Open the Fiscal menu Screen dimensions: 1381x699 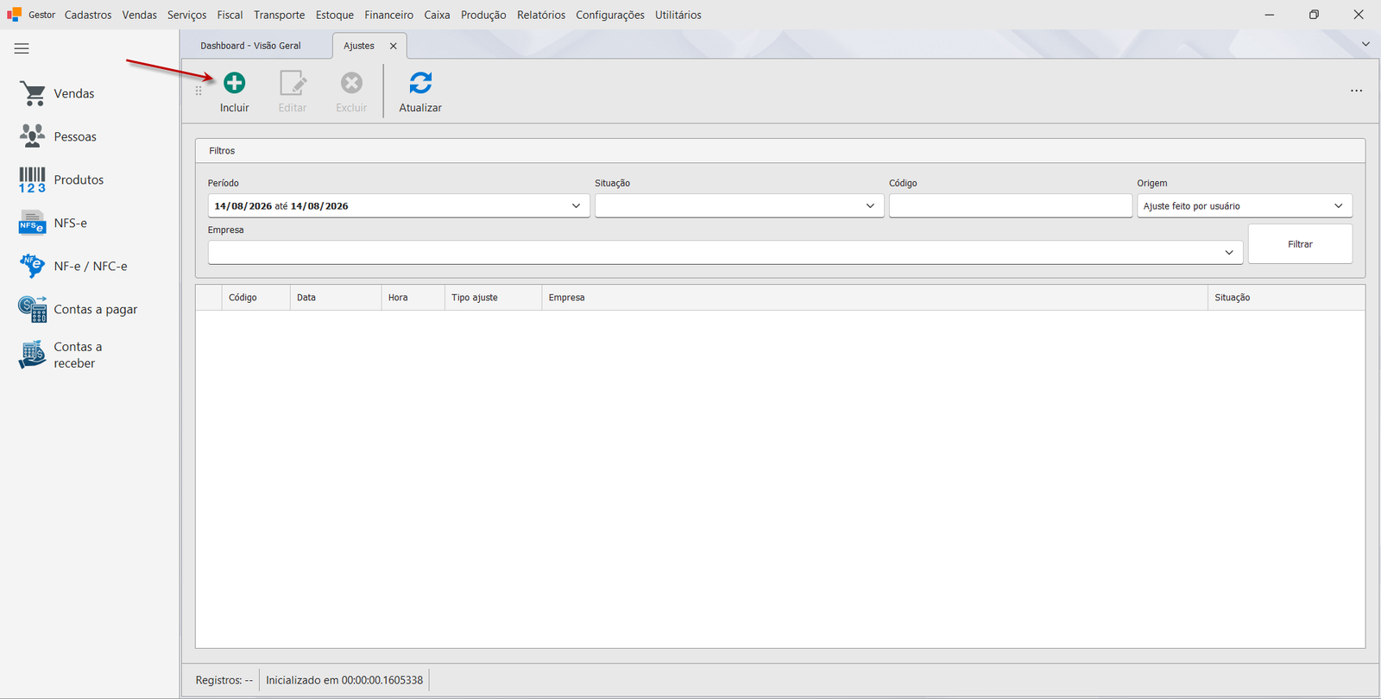(x=230, y=15)
